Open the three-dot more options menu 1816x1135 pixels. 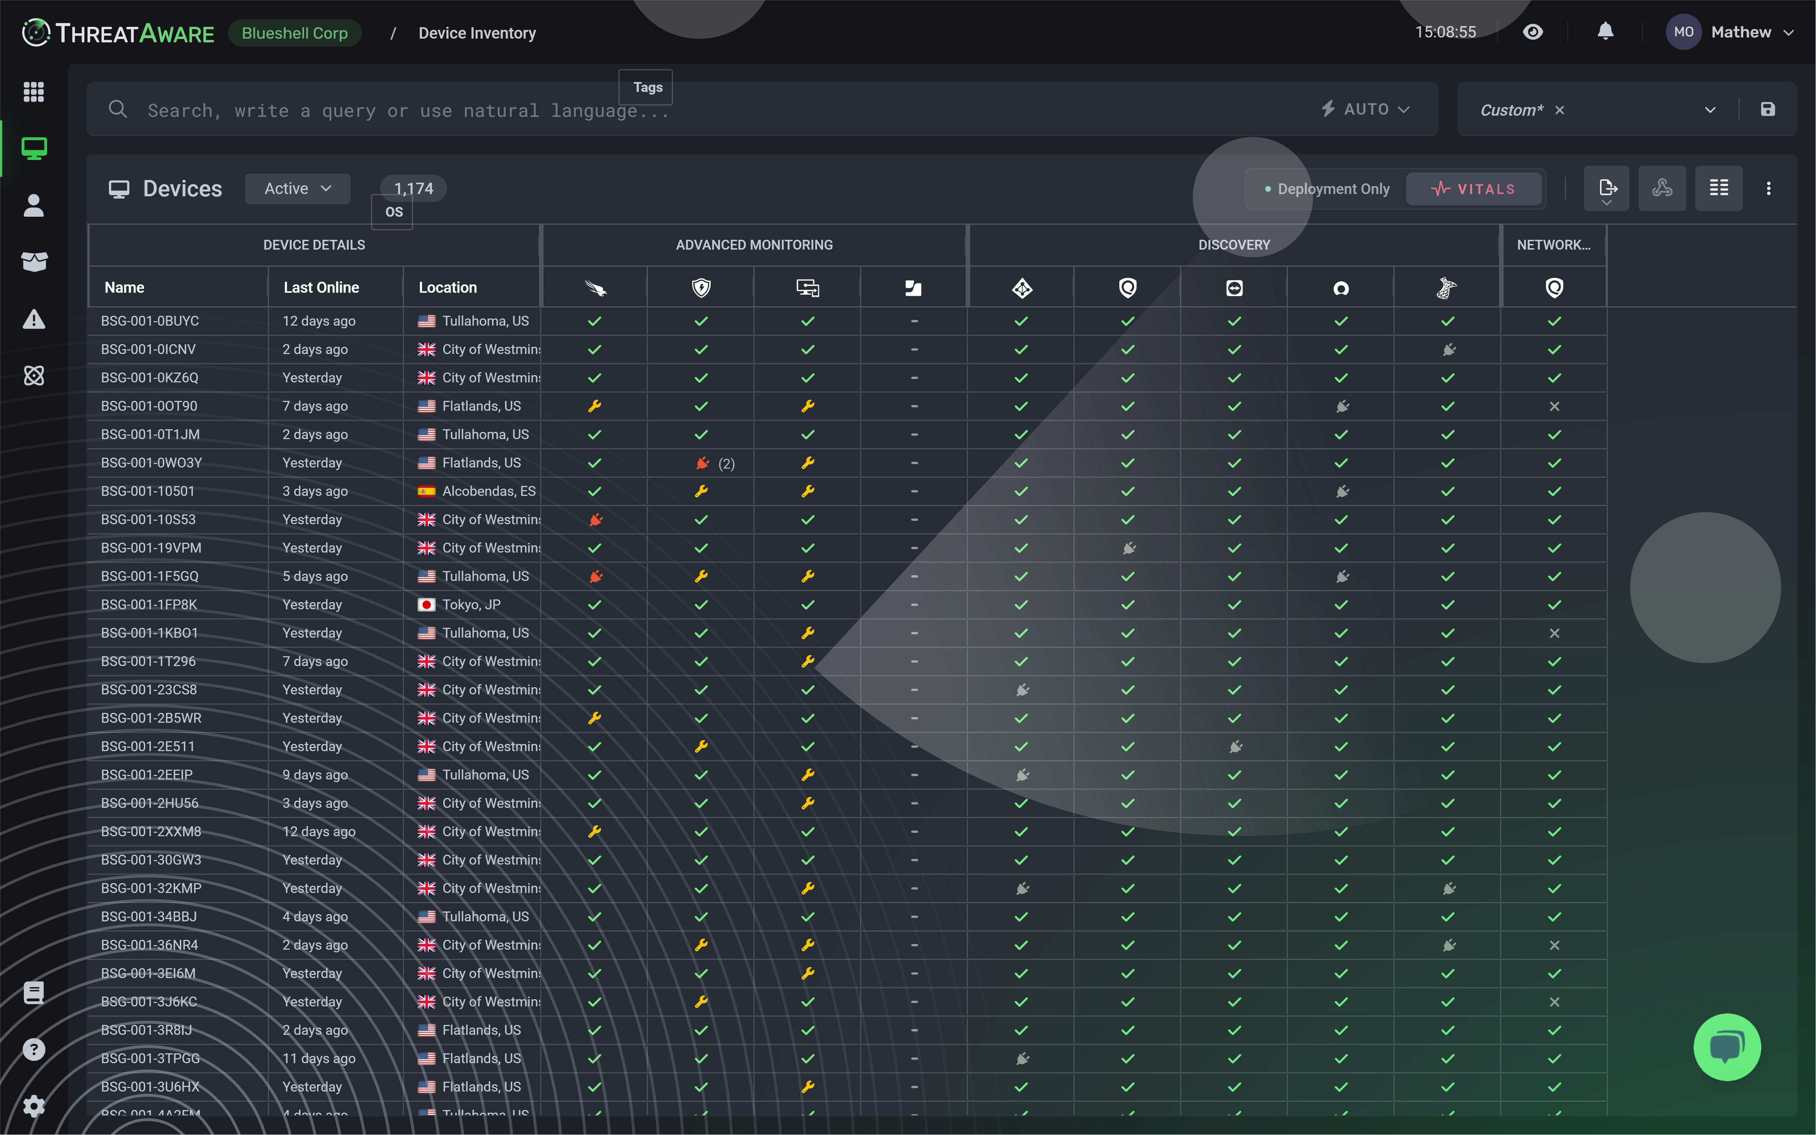pos(1769,188)
